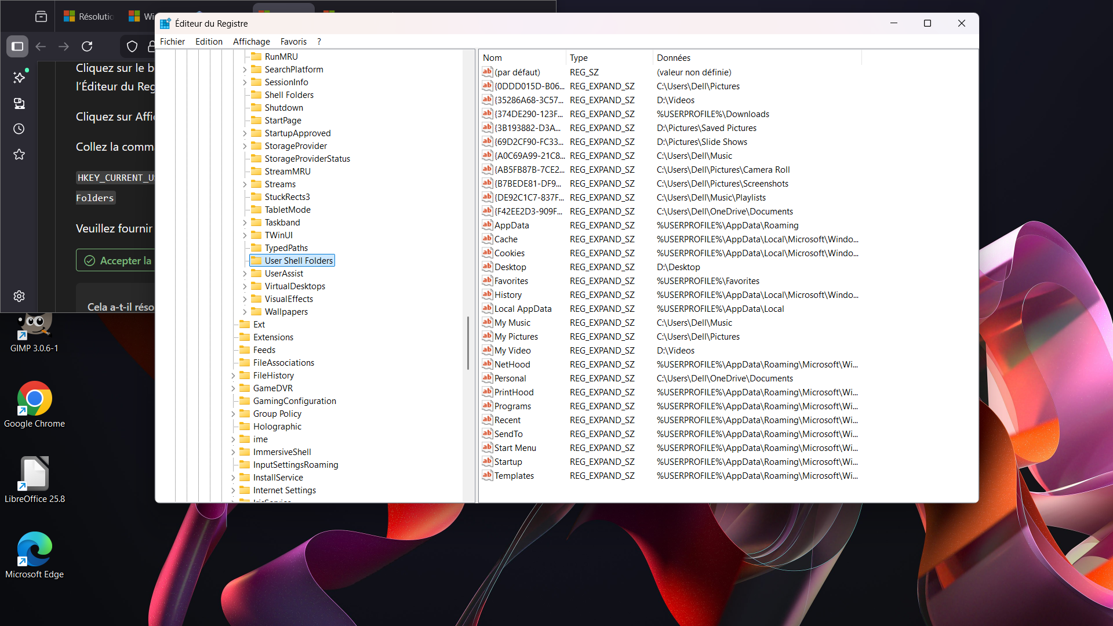
Task: Click browser reload button
Action: (x=87, y=46)
